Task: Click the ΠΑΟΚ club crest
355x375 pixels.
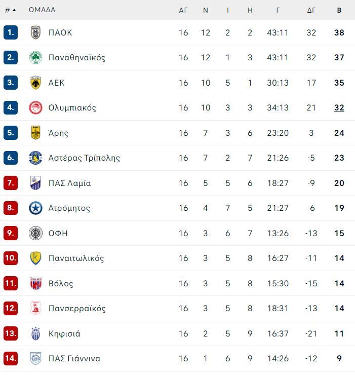Action: [35, 32]
